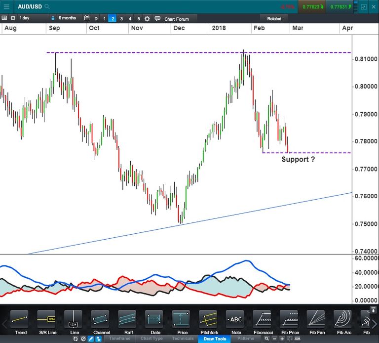The width and height of the screenshot is (379, 343).
Task: Select layout preset 3
Action: (x=121, y=18)
